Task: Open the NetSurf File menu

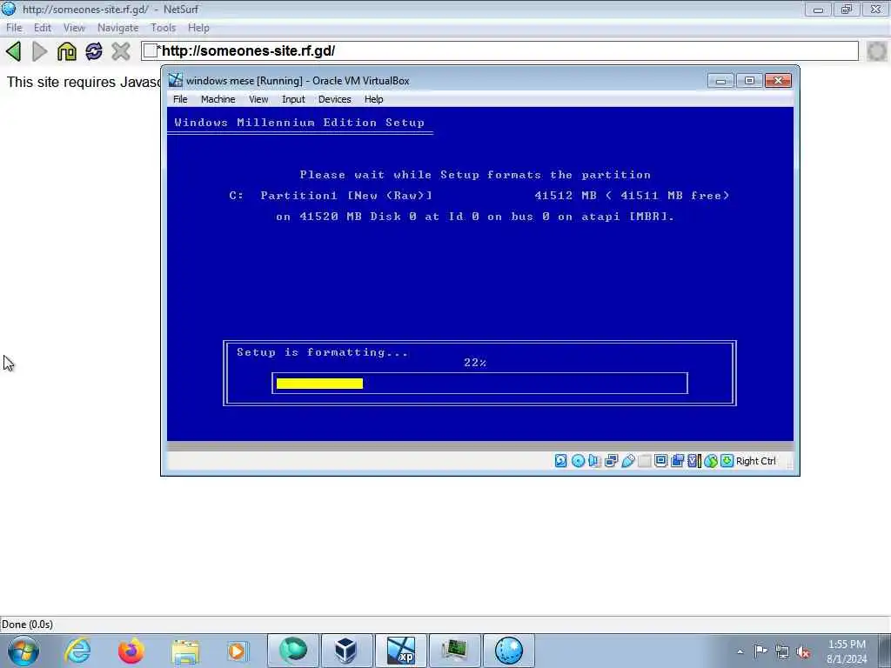Action: [x=14, y=28]
